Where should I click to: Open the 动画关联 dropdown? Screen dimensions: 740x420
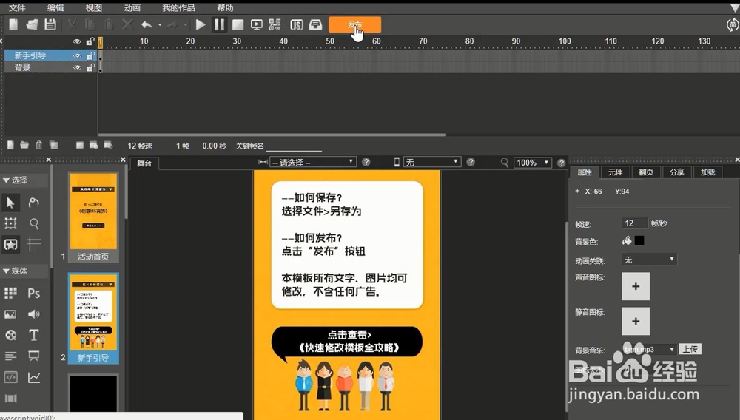click(650, 260)
